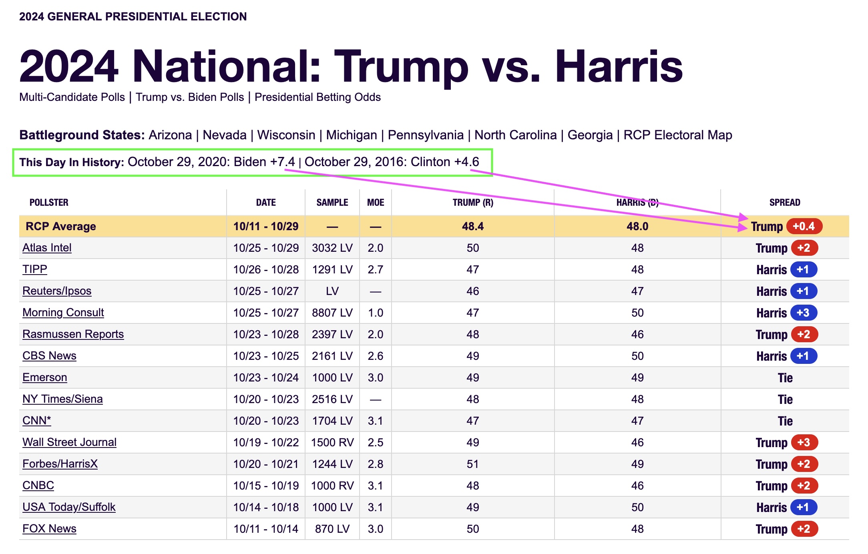Click the Morning Consult sample 8807 LV
Viewport: 868px width, 554px height.
click(332, 313)
